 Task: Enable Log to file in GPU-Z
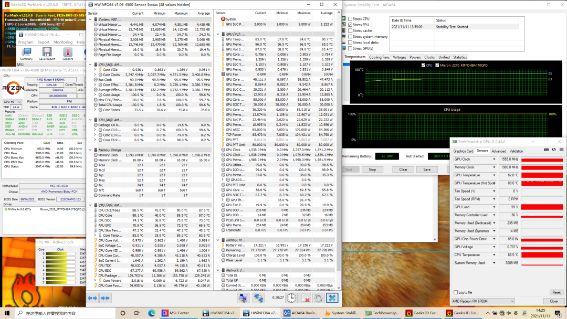tap(456, 292)
